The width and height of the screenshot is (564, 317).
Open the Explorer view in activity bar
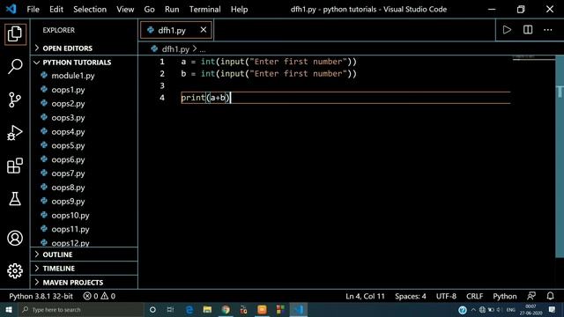pos(15,34)
